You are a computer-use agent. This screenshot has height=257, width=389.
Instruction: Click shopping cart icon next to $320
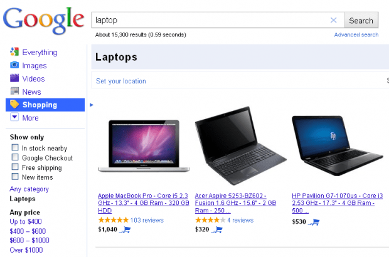coord(217,230)
